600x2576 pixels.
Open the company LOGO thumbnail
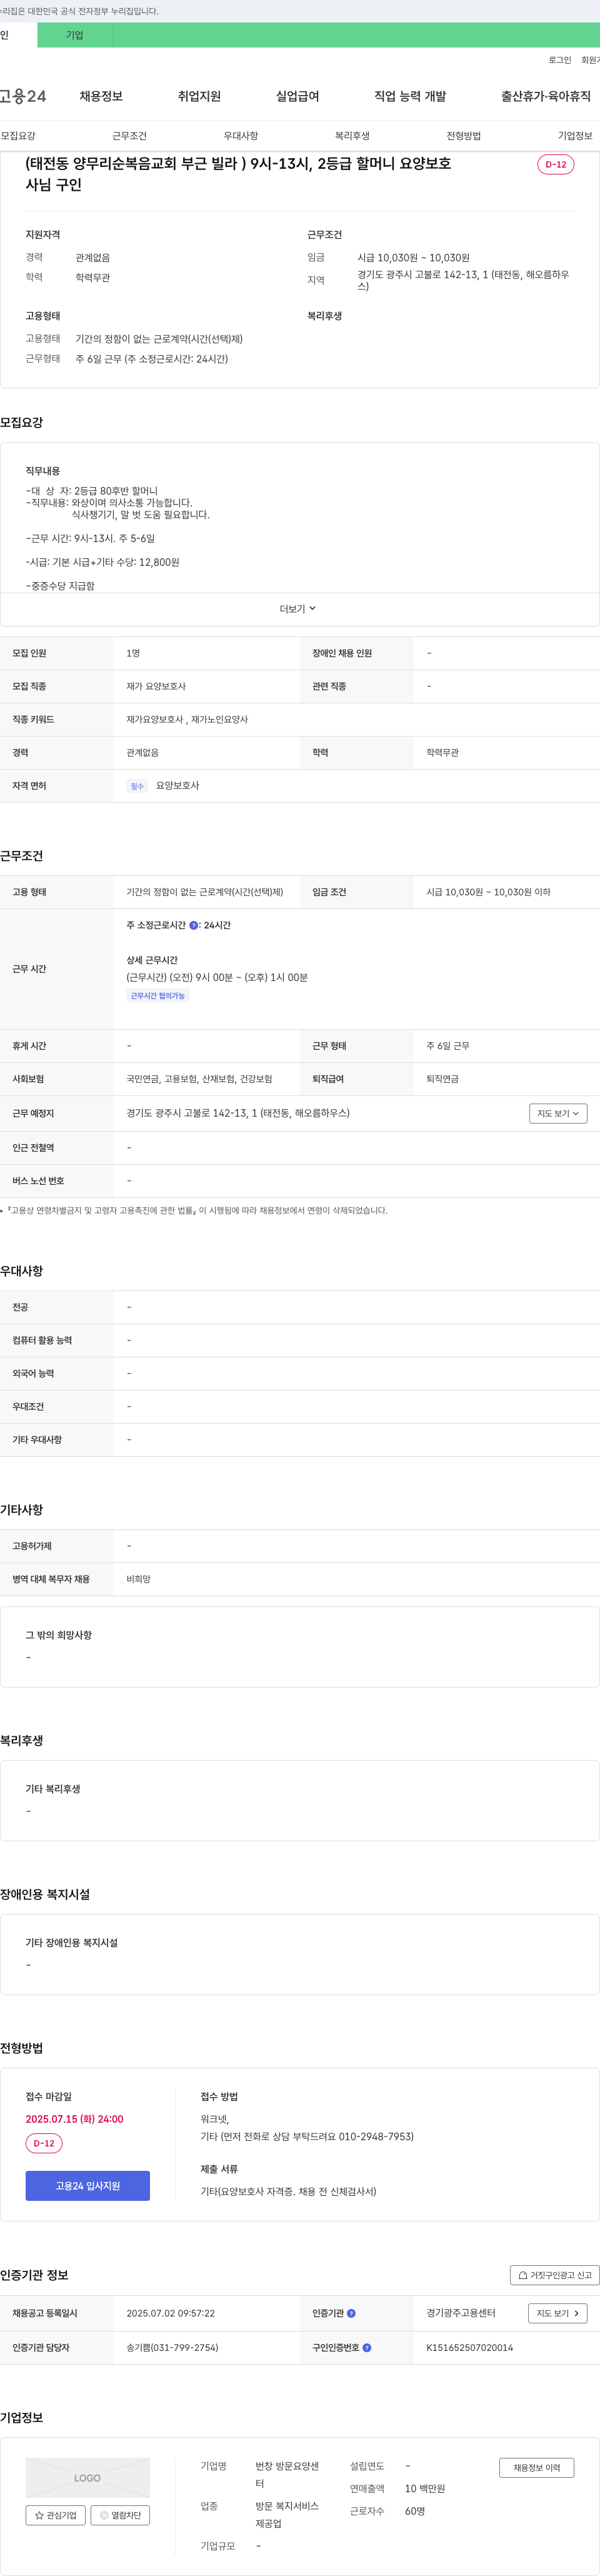(x=88, y=2478)
